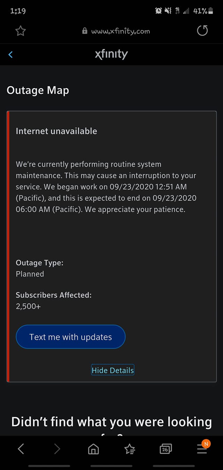The width and height of the screenshot is (223, 470).
Task: Tap the Outage Map page title
Action: pyautogui.click(x=38, y=90)
